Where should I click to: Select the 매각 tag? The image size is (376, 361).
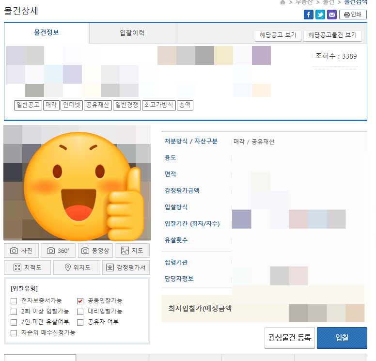tap(51, 105)
